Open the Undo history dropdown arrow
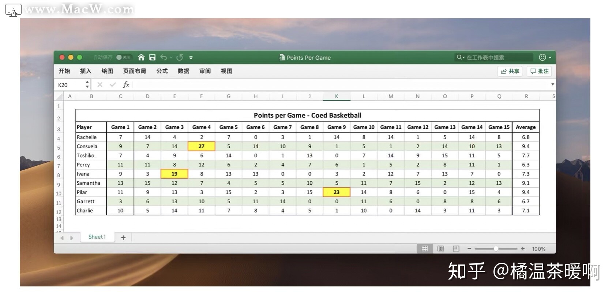616x297 pixels. tap(171, 58)
